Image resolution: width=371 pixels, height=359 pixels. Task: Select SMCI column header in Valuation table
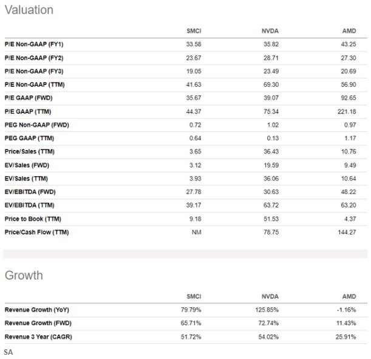point(194,30)
